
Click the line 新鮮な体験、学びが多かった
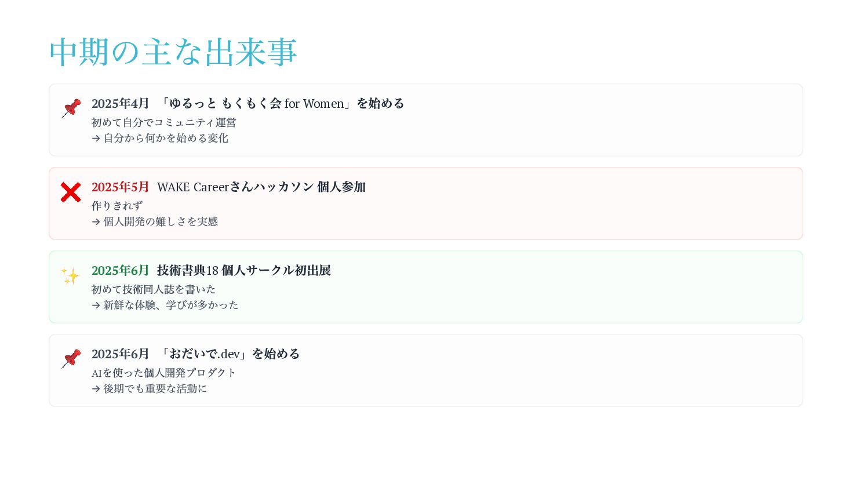[165, 305]
